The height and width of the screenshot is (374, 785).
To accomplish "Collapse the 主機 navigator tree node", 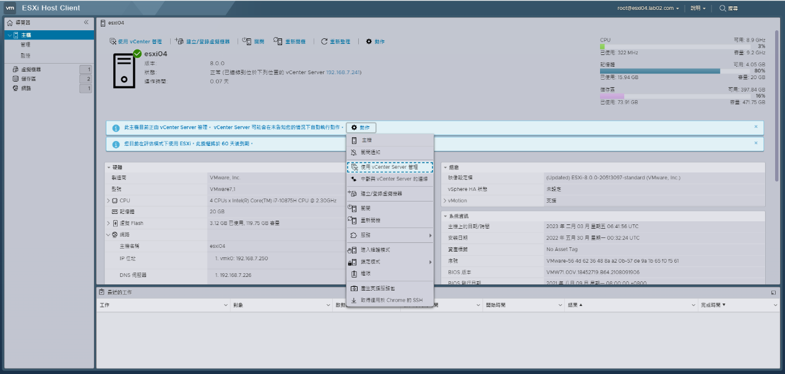I will point(9,35).
